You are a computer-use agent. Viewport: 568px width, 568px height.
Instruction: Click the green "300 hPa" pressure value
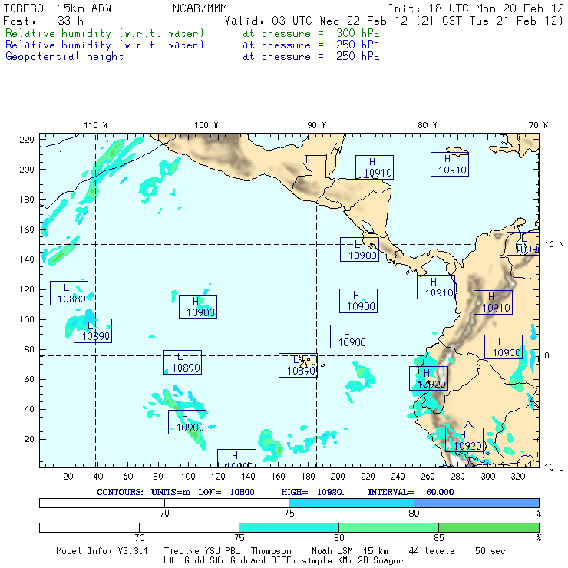coord(358,33)
